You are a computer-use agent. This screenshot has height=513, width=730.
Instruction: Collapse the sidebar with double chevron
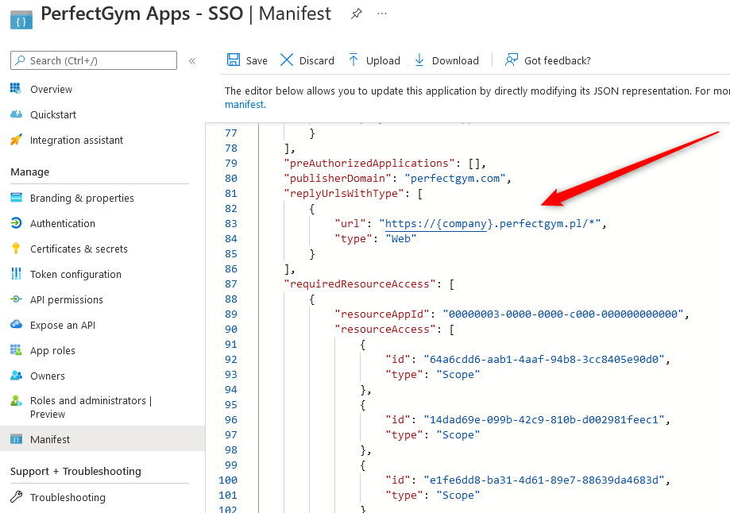(x=192, y=61)
